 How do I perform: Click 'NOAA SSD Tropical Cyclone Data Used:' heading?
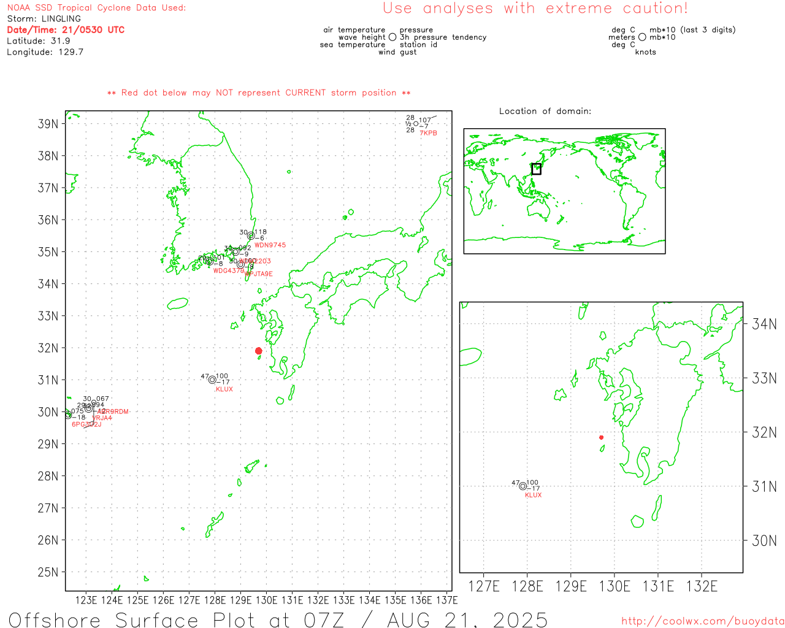(96, 8)
